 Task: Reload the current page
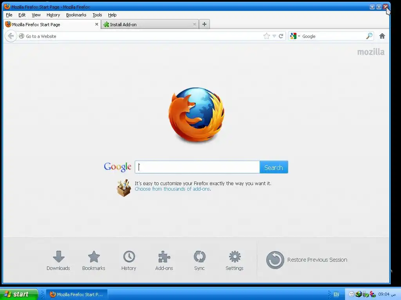[281, 36]
